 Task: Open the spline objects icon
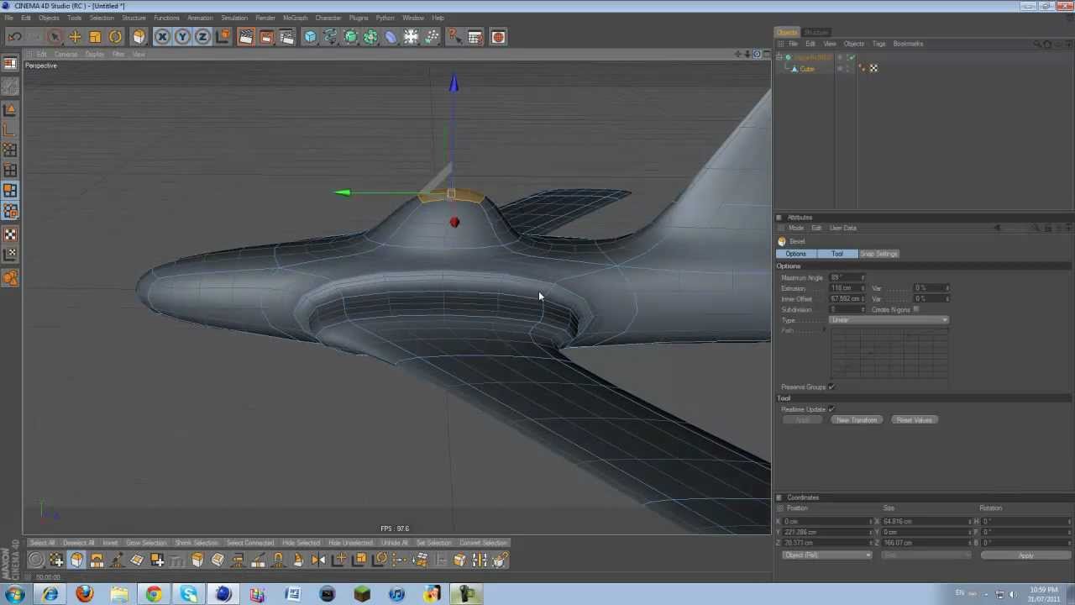point(330,37)
